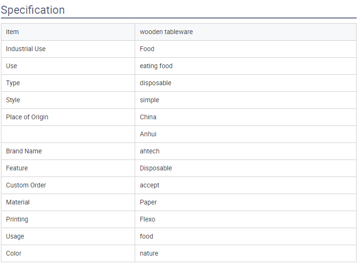
Task: Click the Feature row's 'Disposable' value
Action: [x=156, y=168]
